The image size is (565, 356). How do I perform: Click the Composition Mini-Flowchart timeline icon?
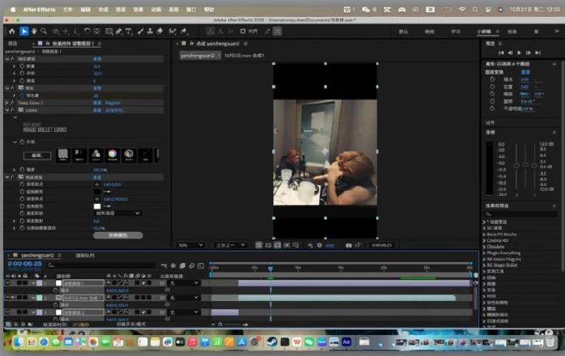[164, 265]
